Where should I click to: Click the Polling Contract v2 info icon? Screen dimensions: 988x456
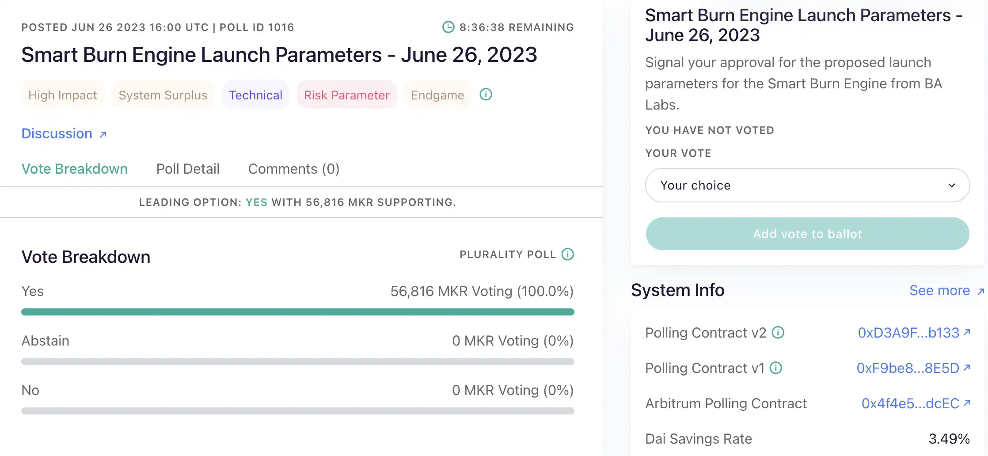[778, 333]
